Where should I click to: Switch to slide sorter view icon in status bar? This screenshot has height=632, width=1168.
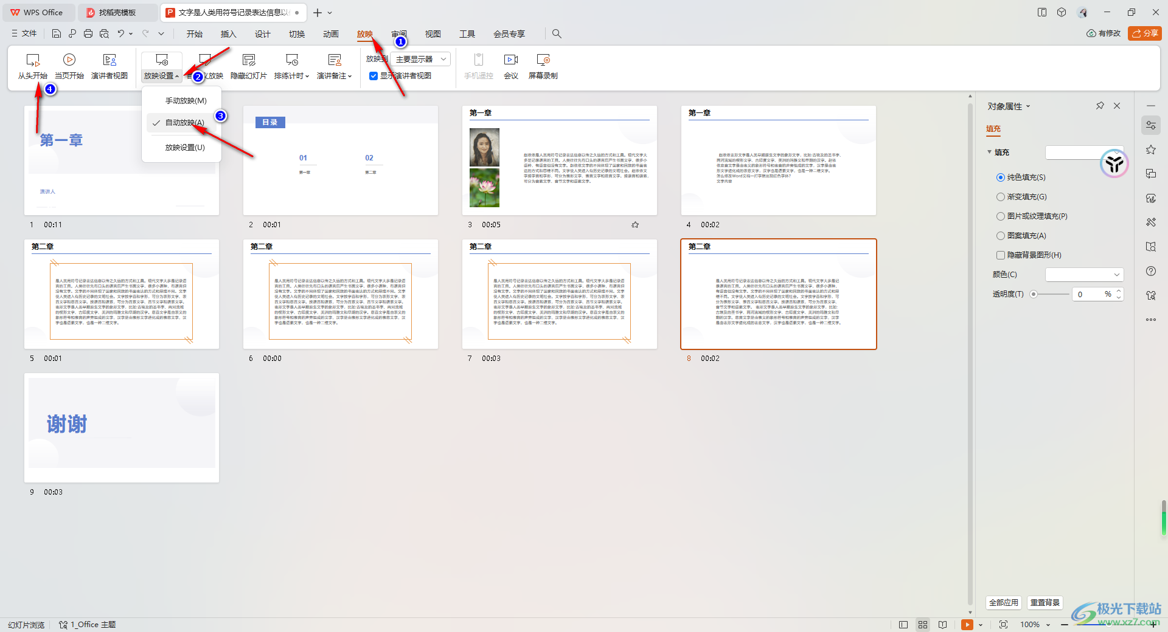(923, 625)
